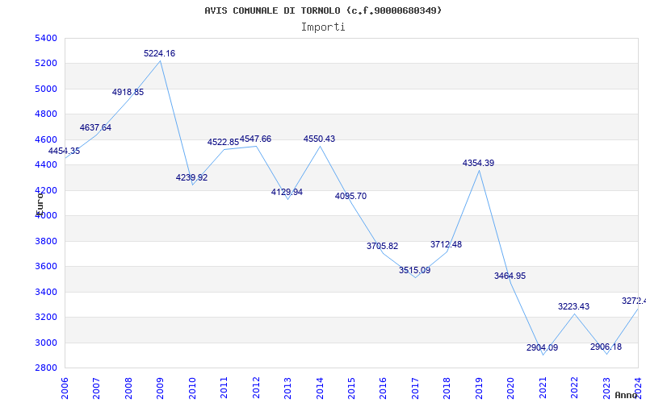646x403 pixels.
Task: Click the 2010 year axis label
Action: tap(192, 388)
